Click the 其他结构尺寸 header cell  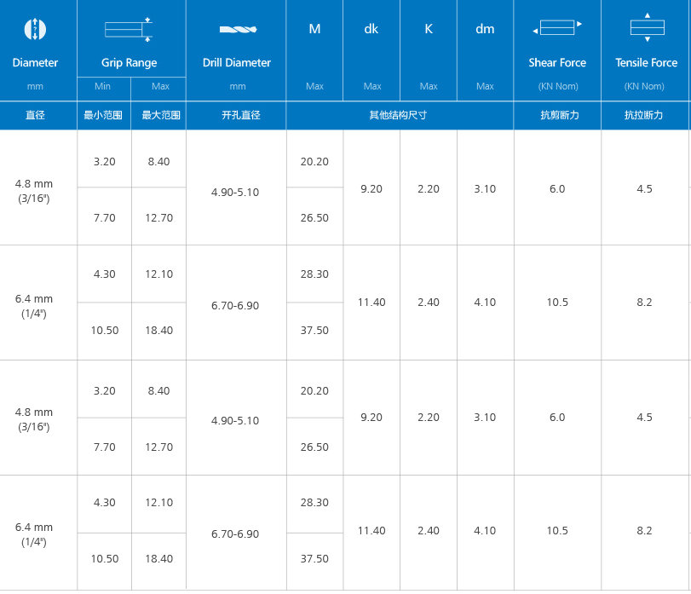pyautogui.click(x=400, y=115)
